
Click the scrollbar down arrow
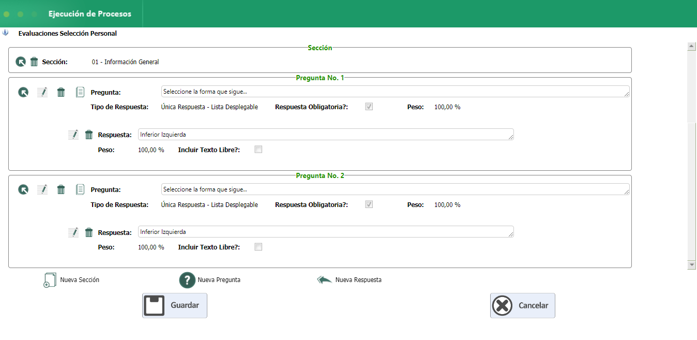coord(691,265)
